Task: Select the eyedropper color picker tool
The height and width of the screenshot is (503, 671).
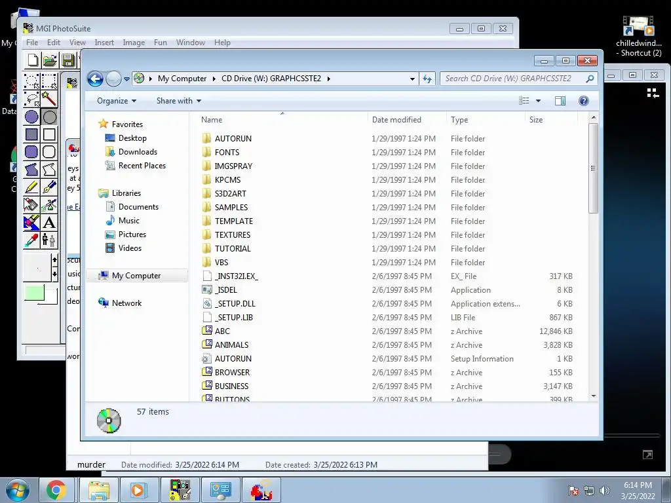Action: (x=31, y=240)
